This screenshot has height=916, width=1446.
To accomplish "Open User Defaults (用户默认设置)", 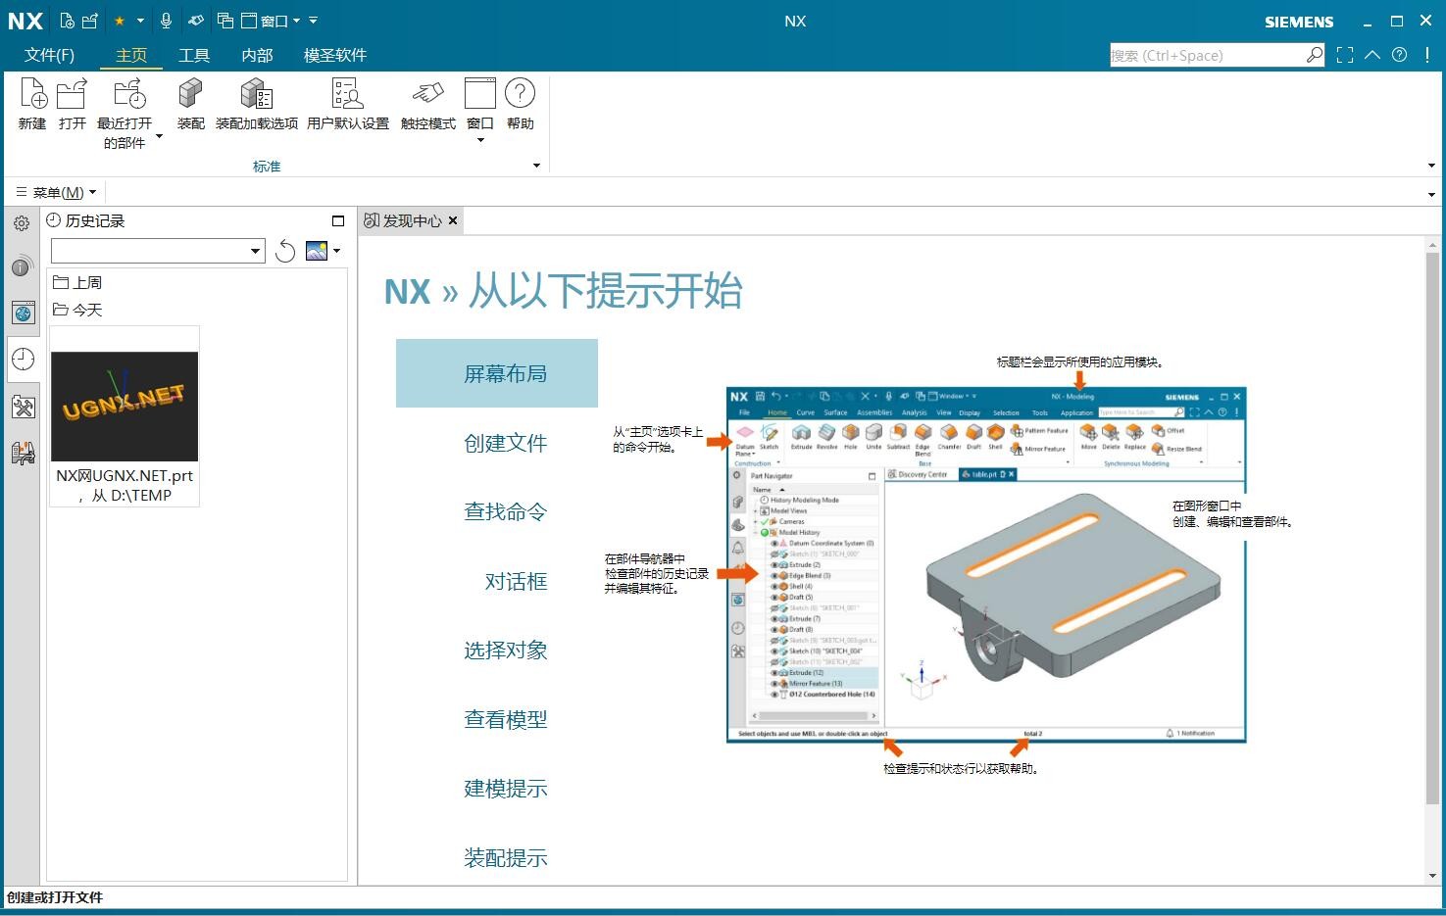I will 348,94.
